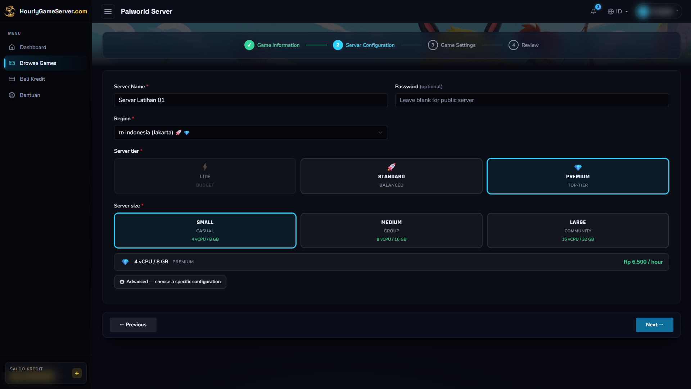
Task: Click the 4 vCPU / 8 GB PREMIUM summary text
Action: pyautogui.click(x=164, y=262)
